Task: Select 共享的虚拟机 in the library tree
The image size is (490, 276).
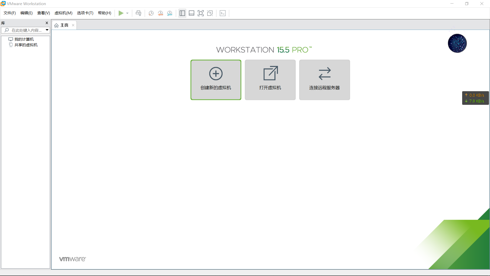Action: [26, 45]
